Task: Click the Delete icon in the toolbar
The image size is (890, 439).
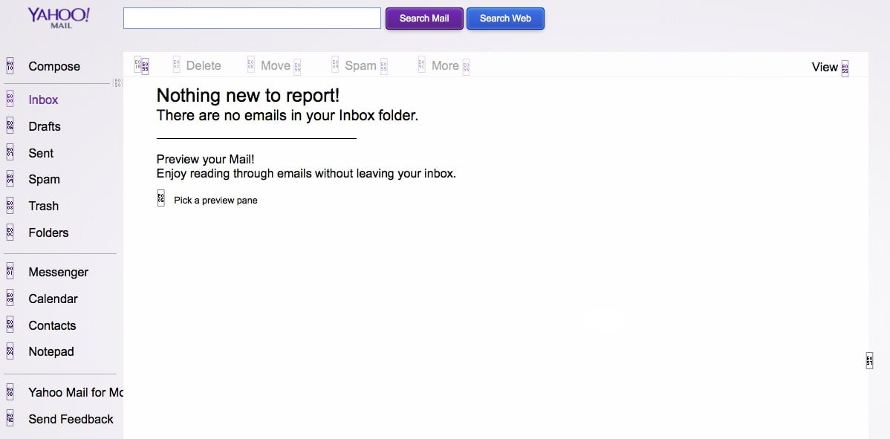Action: point(177,65)
